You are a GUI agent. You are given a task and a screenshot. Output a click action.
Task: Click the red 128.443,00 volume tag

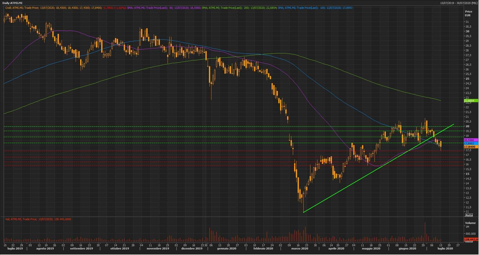click(x=471, y=239)
